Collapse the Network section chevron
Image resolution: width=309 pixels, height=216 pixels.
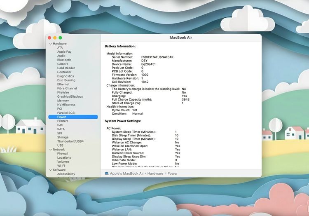[x=50, y=150]
